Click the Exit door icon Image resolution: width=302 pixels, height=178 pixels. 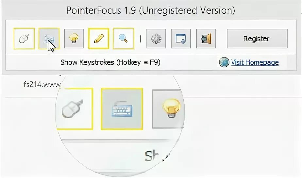206,39
